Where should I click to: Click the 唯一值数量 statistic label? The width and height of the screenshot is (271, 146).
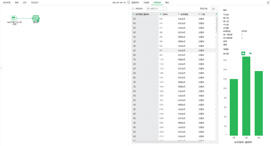point(228,35)
